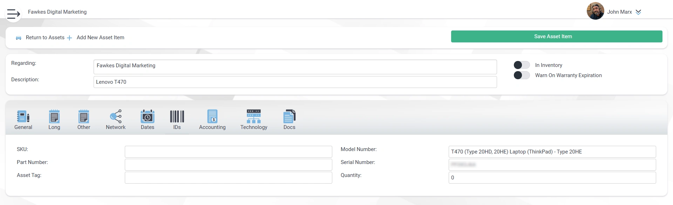
Task: Click the SKU input field
Action: pyautogui.click(x=229, y=152)
